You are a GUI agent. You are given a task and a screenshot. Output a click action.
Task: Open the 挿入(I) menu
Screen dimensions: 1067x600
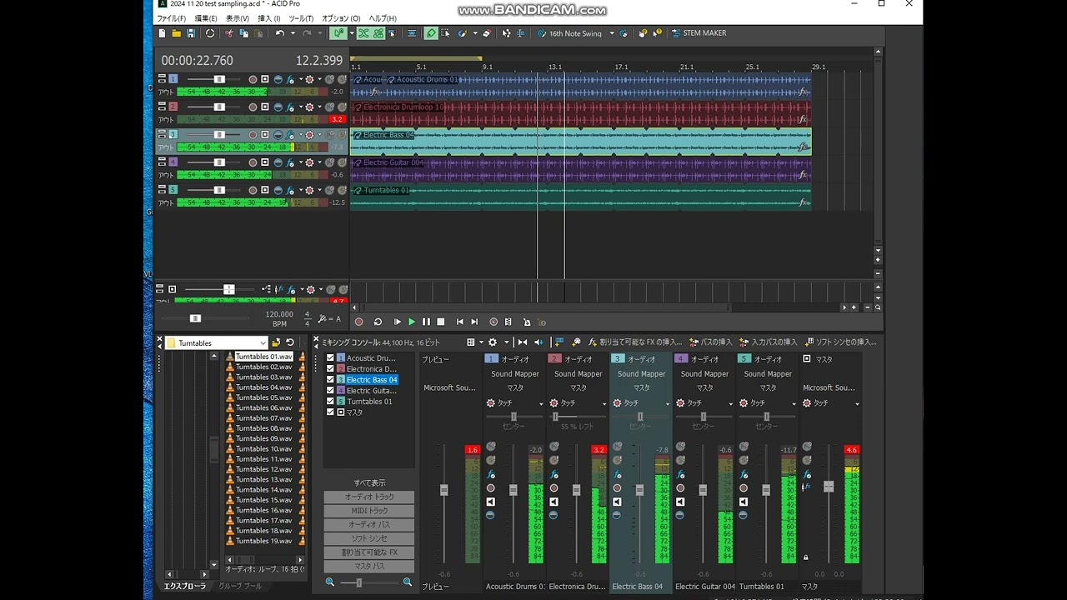pos(268,18)
